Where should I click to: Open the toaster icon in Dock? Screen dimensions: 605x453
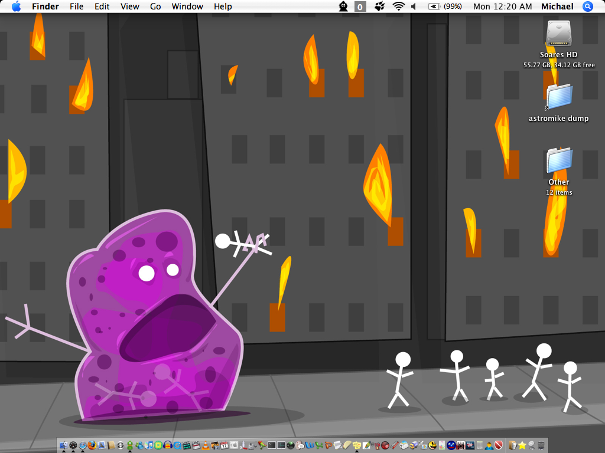pos(404,445)
